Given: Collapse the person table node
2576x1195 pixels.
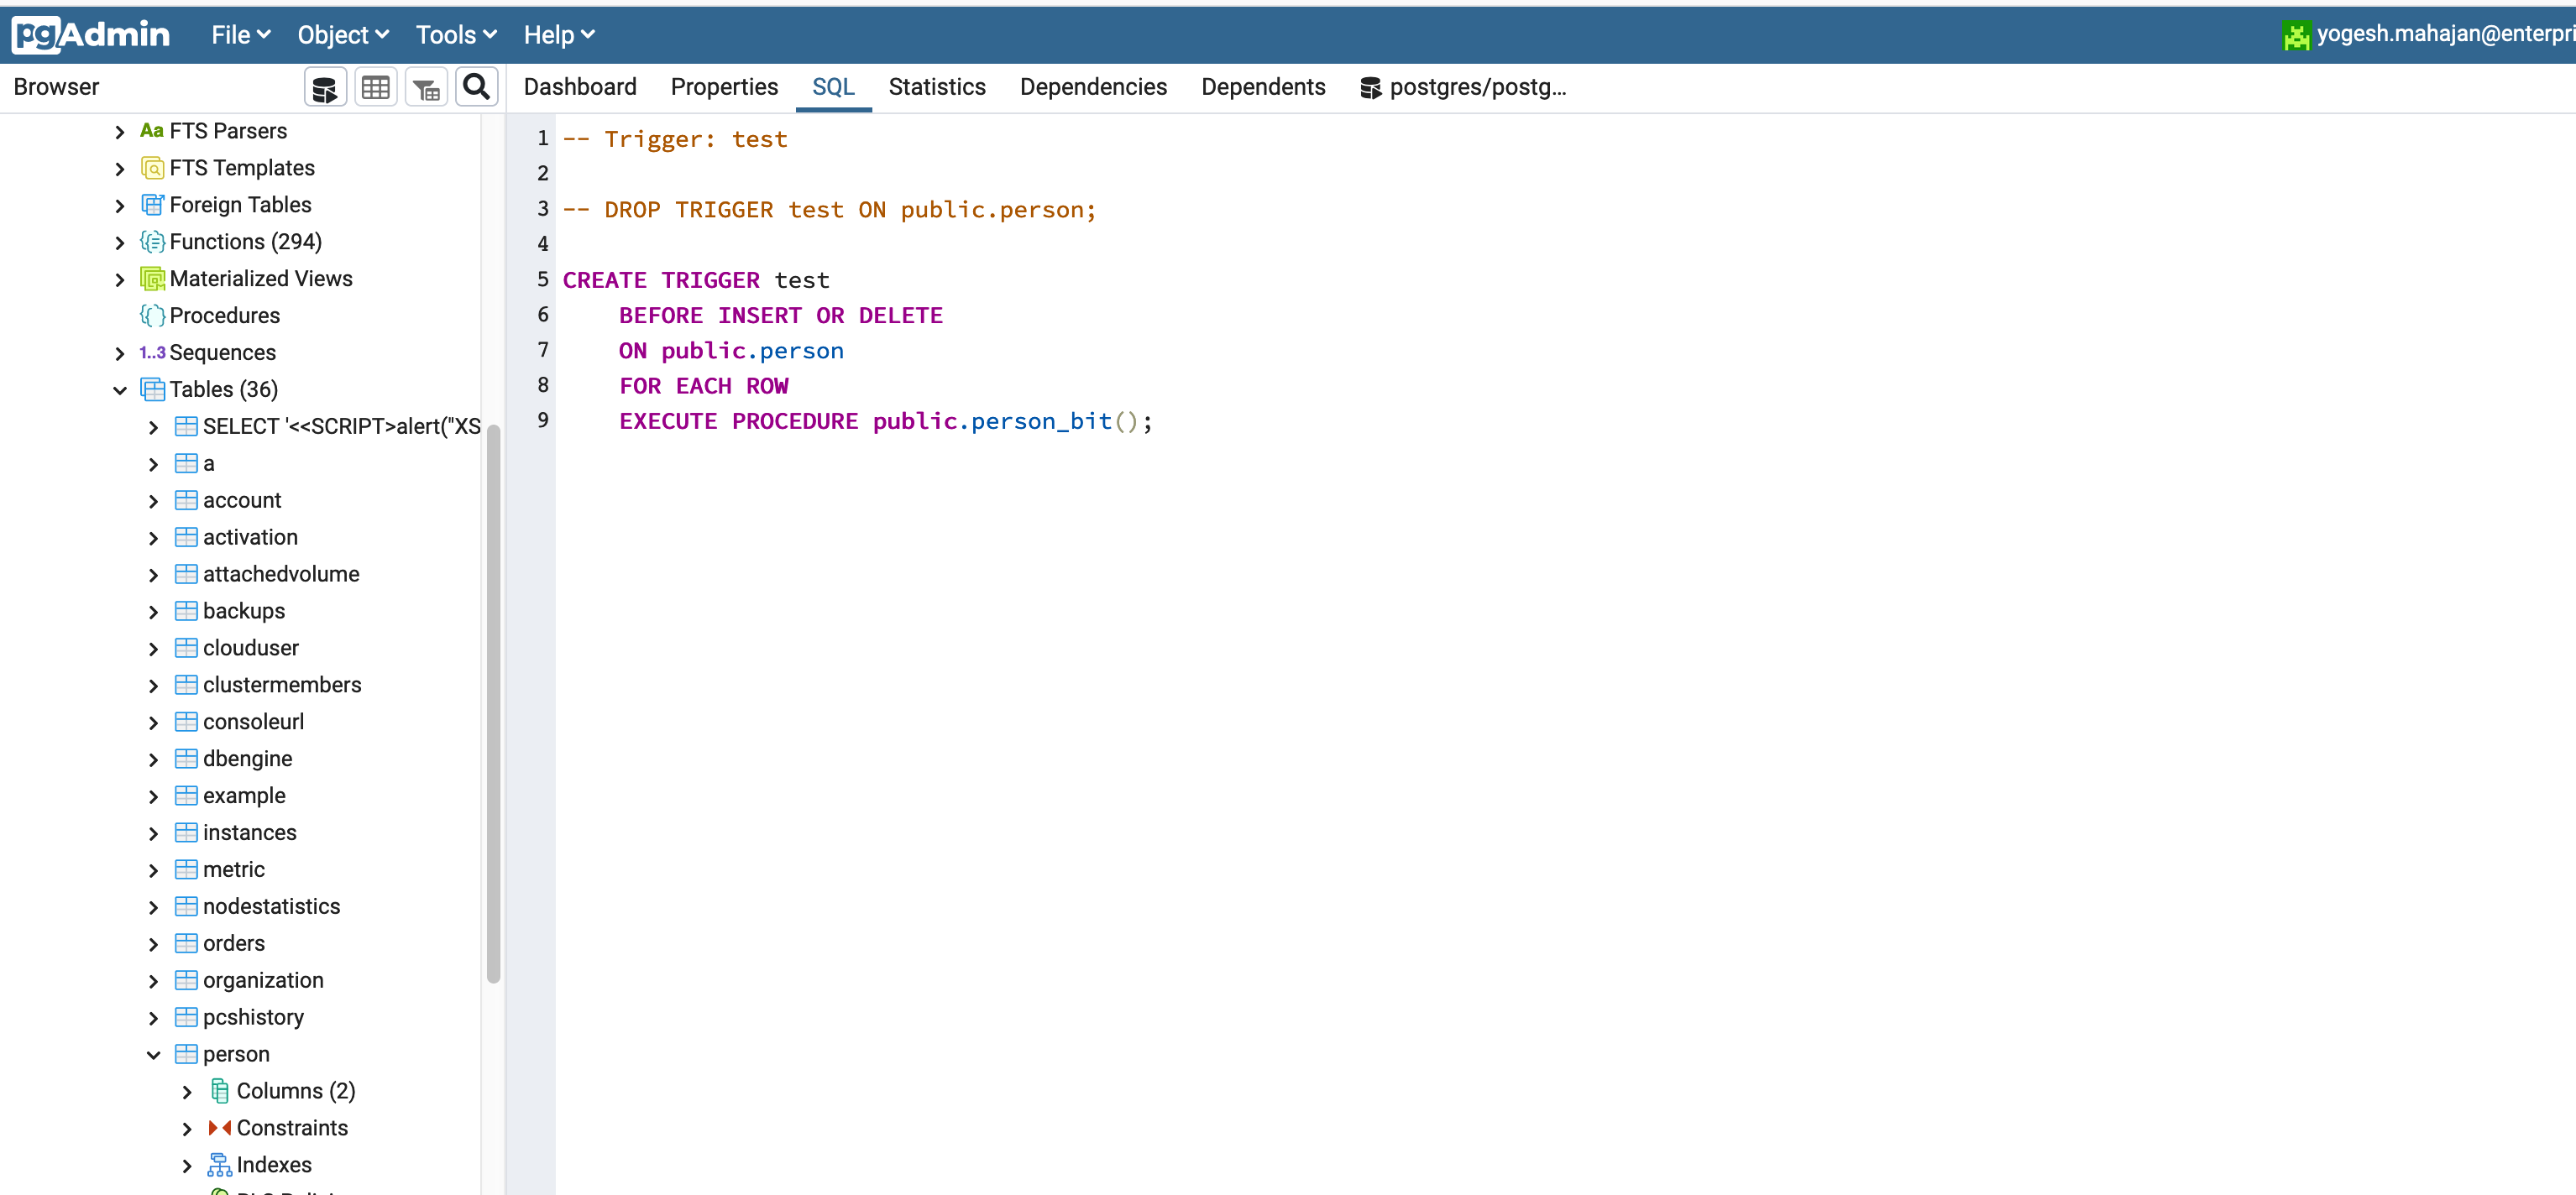Looking at the screenshot, I should point(153,1053).
